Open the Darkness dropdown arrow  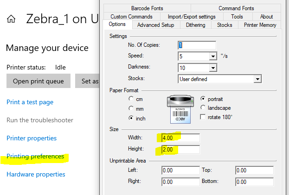pos(213,68)
